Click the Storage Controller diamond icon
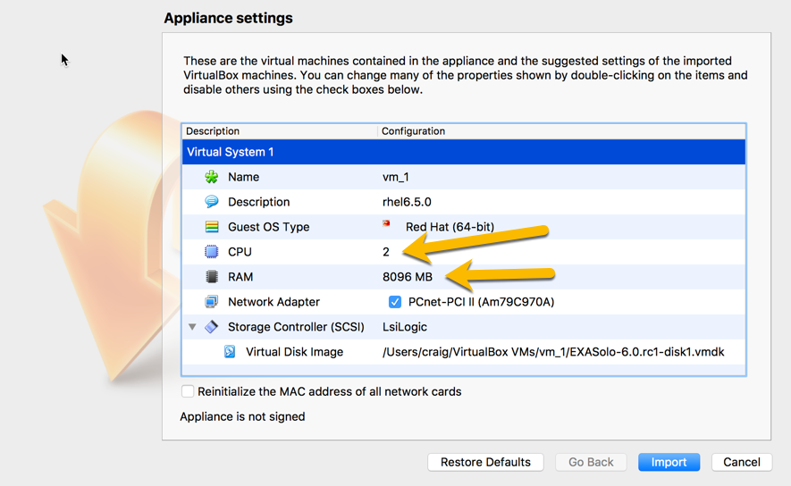The width and height of the screenshot is (791, 486). coord(211,327)
